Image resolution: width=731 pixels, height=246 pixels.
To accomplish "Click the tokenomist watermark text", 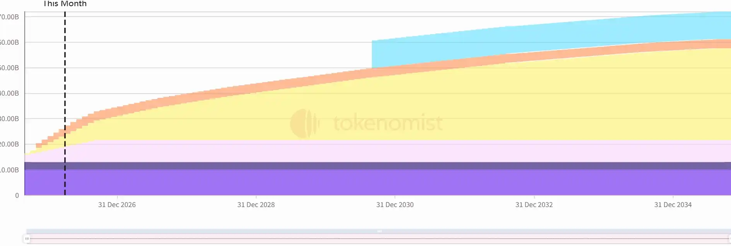I will click(x=388, y=123).
